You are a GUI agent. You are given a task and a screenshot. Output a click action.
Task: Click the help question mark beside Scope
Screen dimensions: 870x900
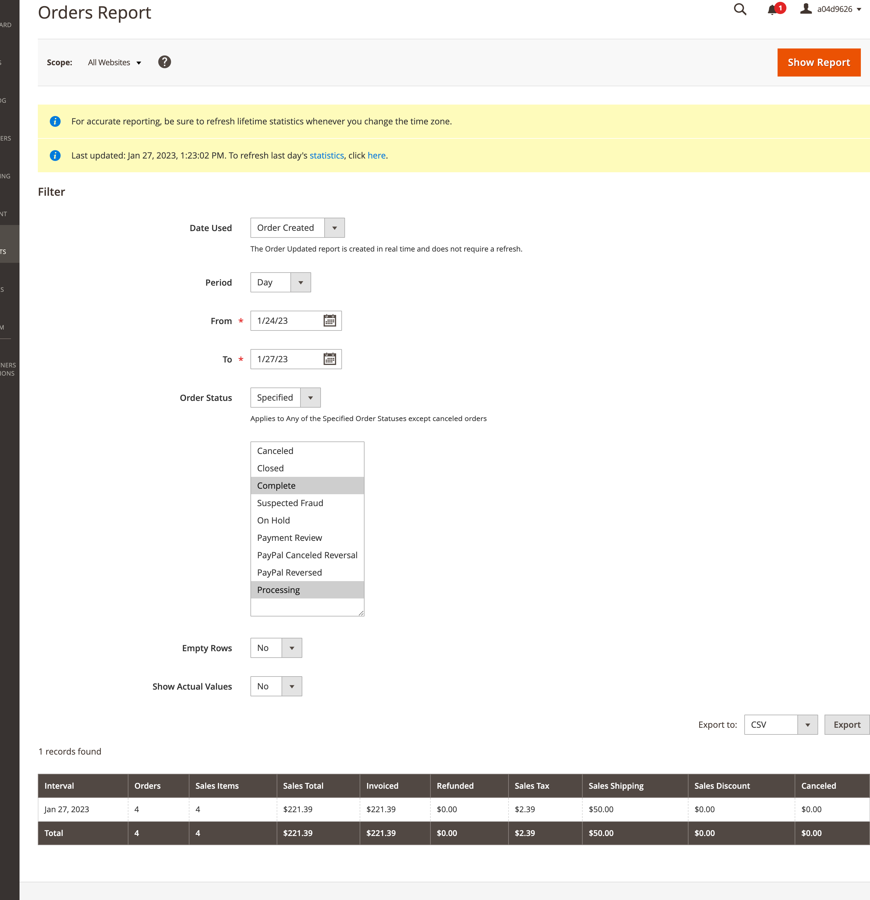coord(165,62)
